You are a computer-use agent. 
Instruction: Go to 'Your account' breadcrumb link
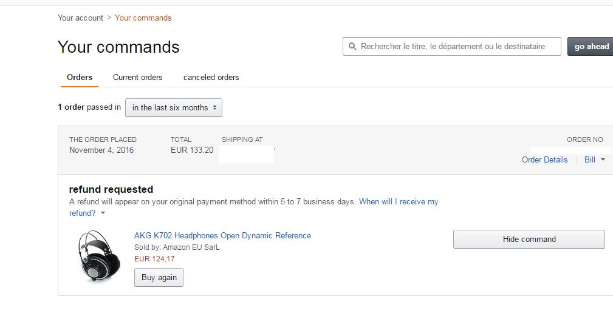pos(80,18)
